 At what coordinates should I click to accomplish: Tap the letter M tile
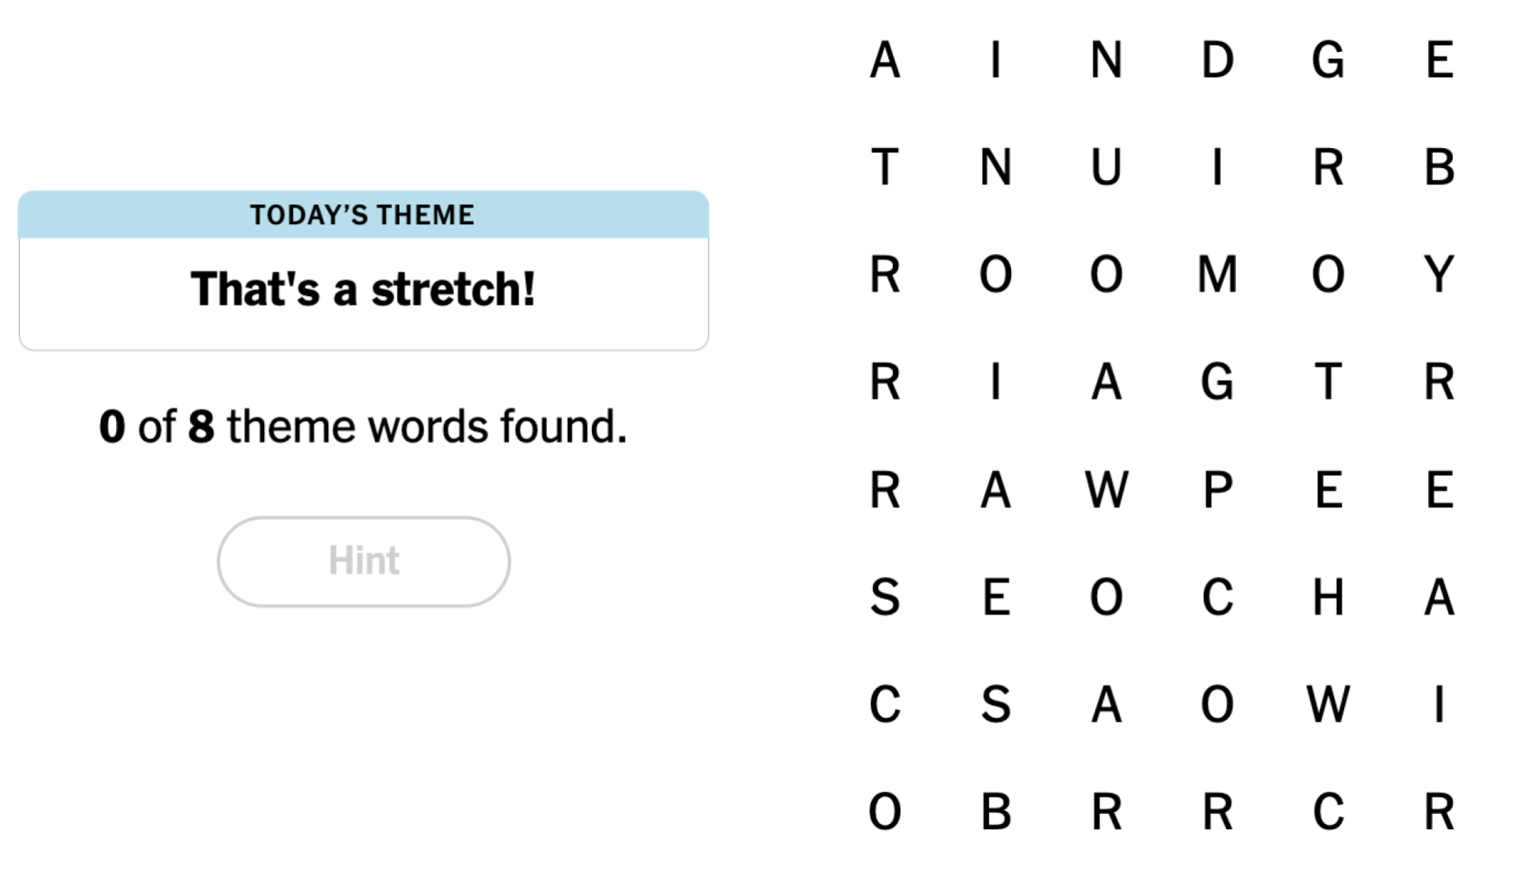click(x=1217, y=275)
